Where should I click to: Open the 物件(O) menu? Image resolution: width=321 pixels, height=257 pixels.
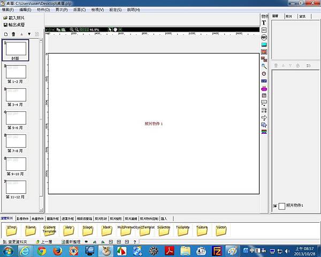(x=43, y=10)
